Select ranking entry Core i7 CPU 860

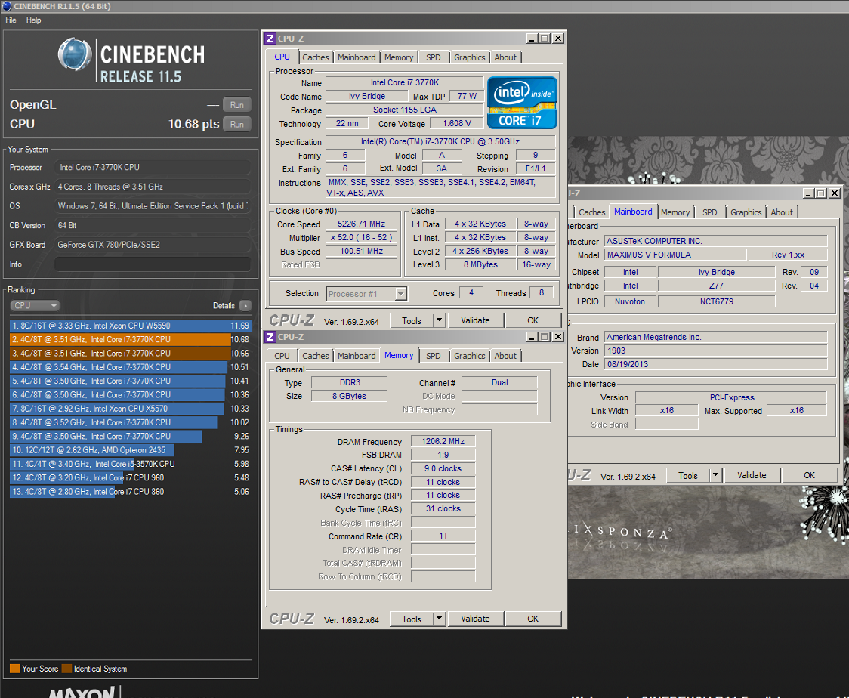point(130,492)
